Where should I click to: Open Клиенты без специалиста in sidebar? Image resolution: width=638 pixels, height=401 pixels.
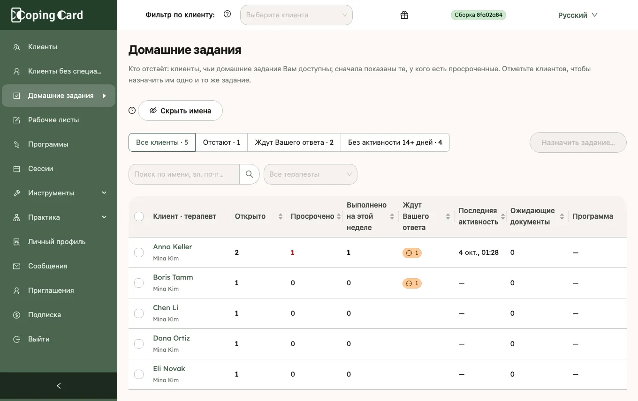[x=59, y=71]
